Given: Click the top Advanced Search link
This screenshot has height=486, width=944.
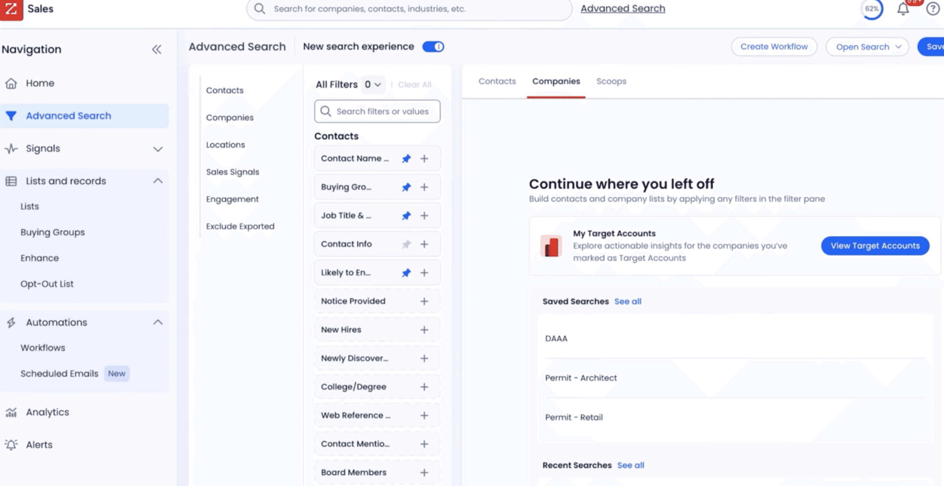Looking at the screenshot, I should tap(623, 9).
